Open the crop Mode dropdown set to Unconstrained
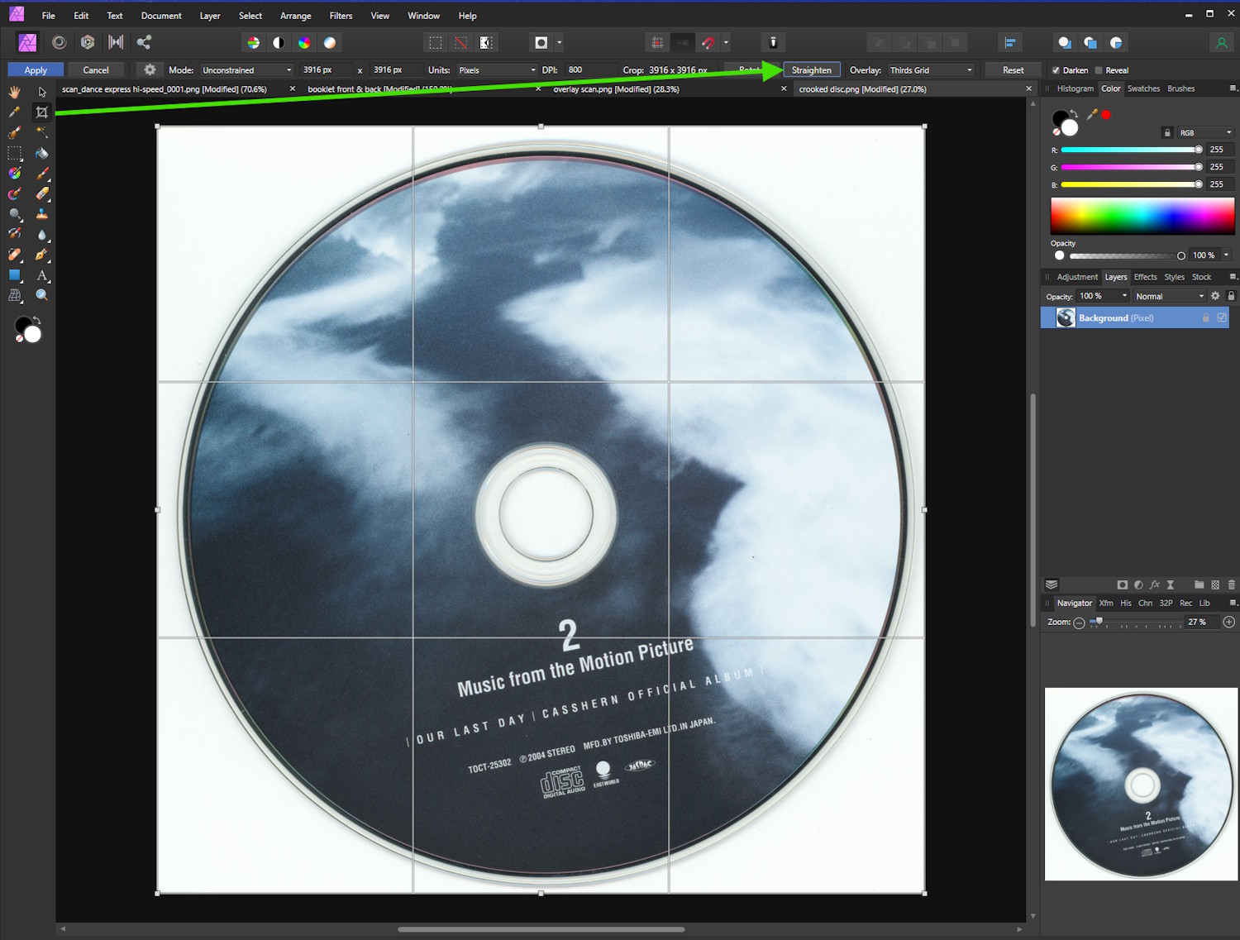This screenshot has height=940, width=1240. tap(246, 70)
